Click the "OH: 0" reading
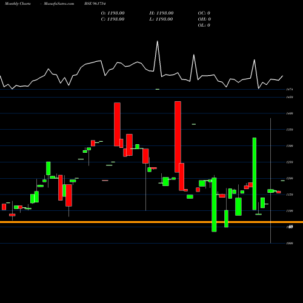This screenshot has width=303, height=303. coord(204,19)
